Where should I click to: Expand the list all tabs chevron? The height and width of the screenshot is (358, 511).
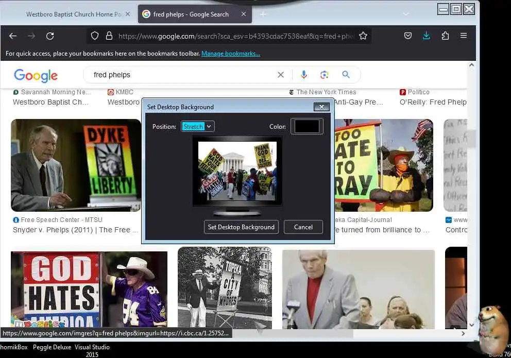406,14
